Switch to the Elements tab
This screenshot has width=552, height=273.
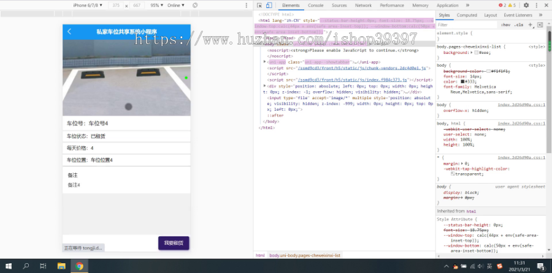[291, 6]
